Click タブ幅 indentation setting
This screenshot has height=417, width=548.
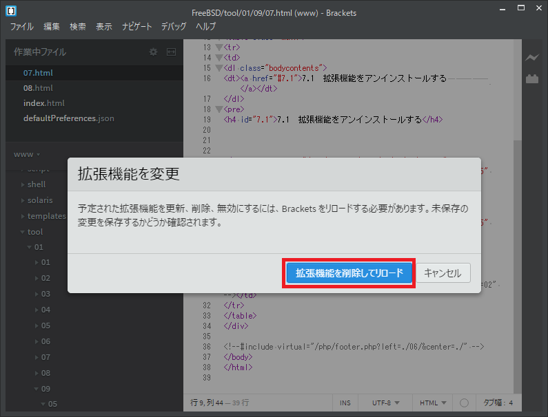click(498, 403)
